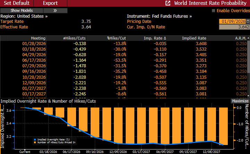
Task: Click the blue Implied Overnight Rate legend marker
Action: coord(35,139)
